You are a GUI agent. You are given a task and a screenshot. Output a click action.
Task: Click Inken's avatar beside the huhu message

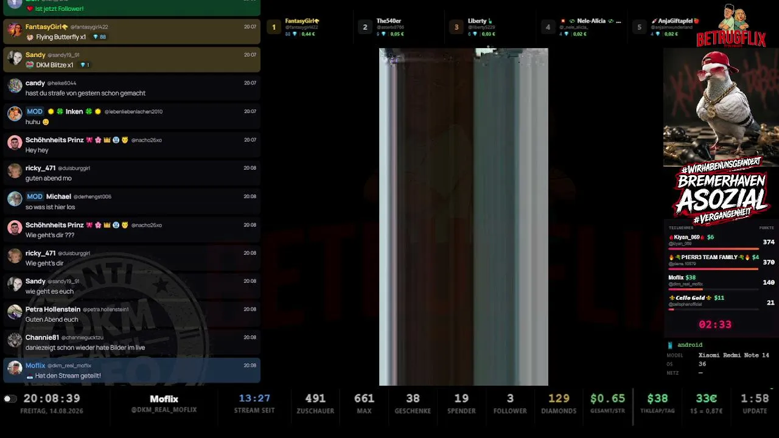click(15, 114)
